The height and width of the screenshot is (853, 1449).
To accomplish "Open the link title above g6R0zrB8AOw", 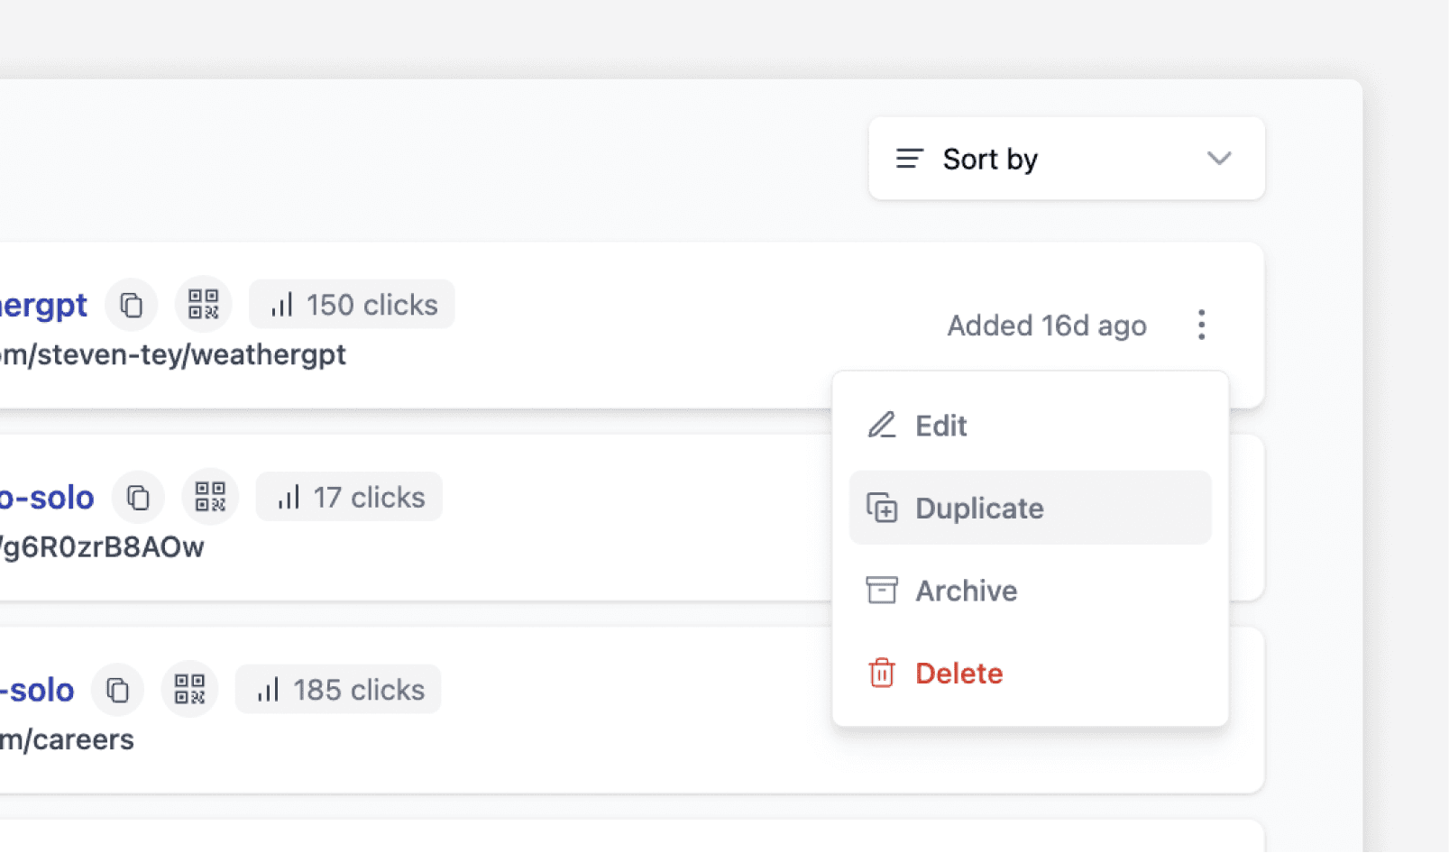I will pyautogui.click(x=47, y=498).
